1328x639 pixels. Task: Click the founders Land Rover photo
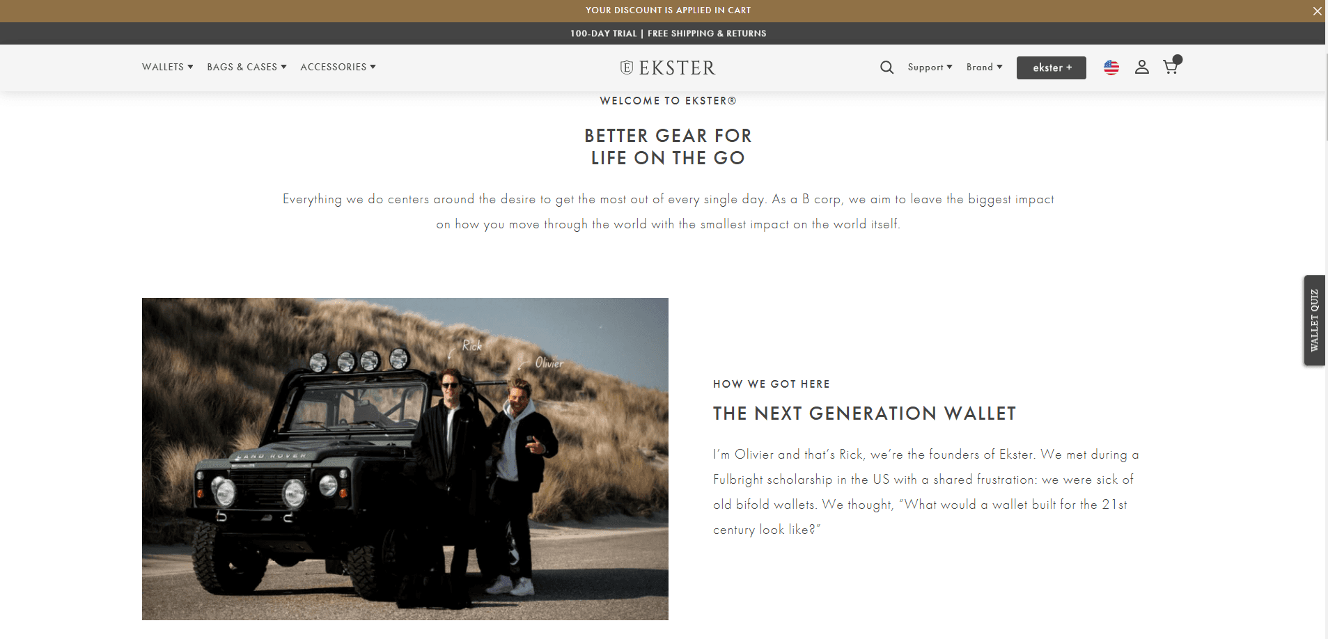tap(405, 459)
